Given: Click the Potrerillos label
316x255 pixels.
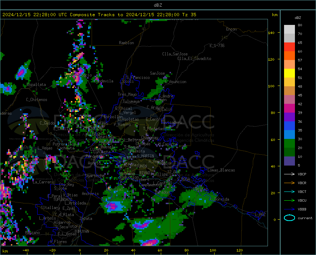Looking at the screenshot, I should click(64, 144).
